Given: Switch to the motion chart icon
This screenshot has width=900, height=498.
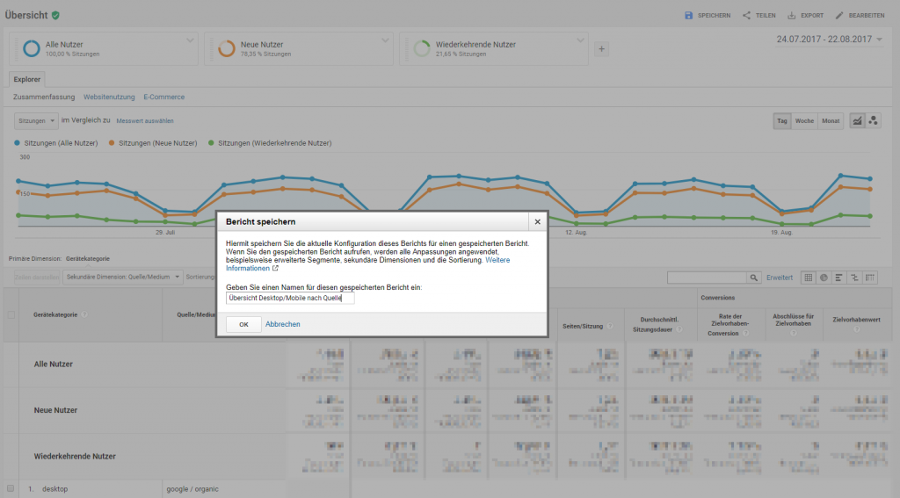Looking at the screenshot, I should (873, 120).
